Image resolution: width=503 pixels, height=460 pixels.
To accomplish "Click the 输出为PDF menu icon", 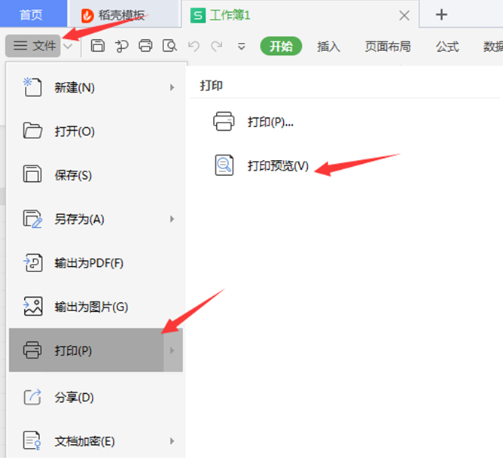I will [x=32, y=263].
